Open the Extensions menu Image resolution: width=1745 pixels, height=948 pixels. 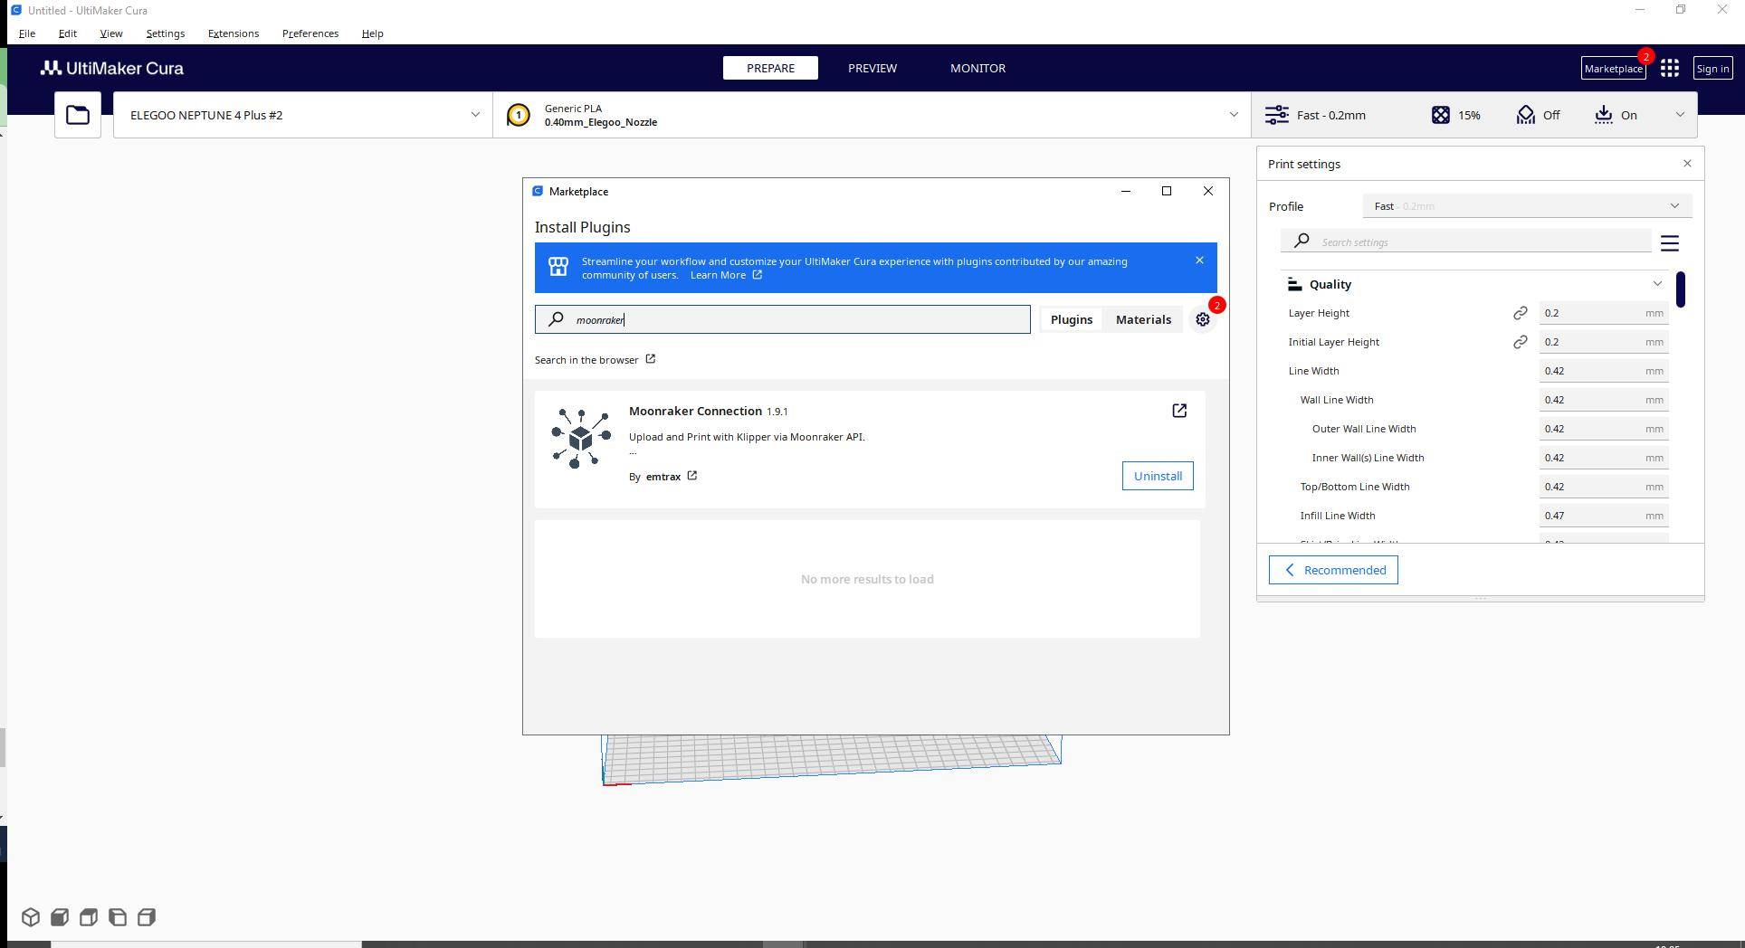click(234, 33)
